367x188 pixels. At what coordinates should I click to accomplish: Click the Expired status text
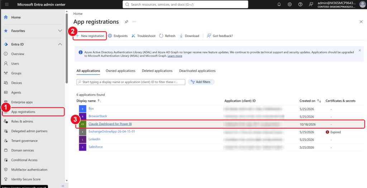click(335, 132)
